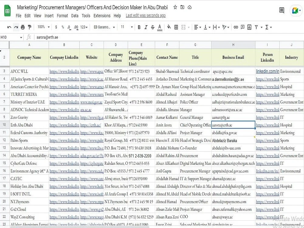This screenshot has width=304, height=228.
Task: Open the Insert menu
Action: pyautogui.click(x=49, y=16)
